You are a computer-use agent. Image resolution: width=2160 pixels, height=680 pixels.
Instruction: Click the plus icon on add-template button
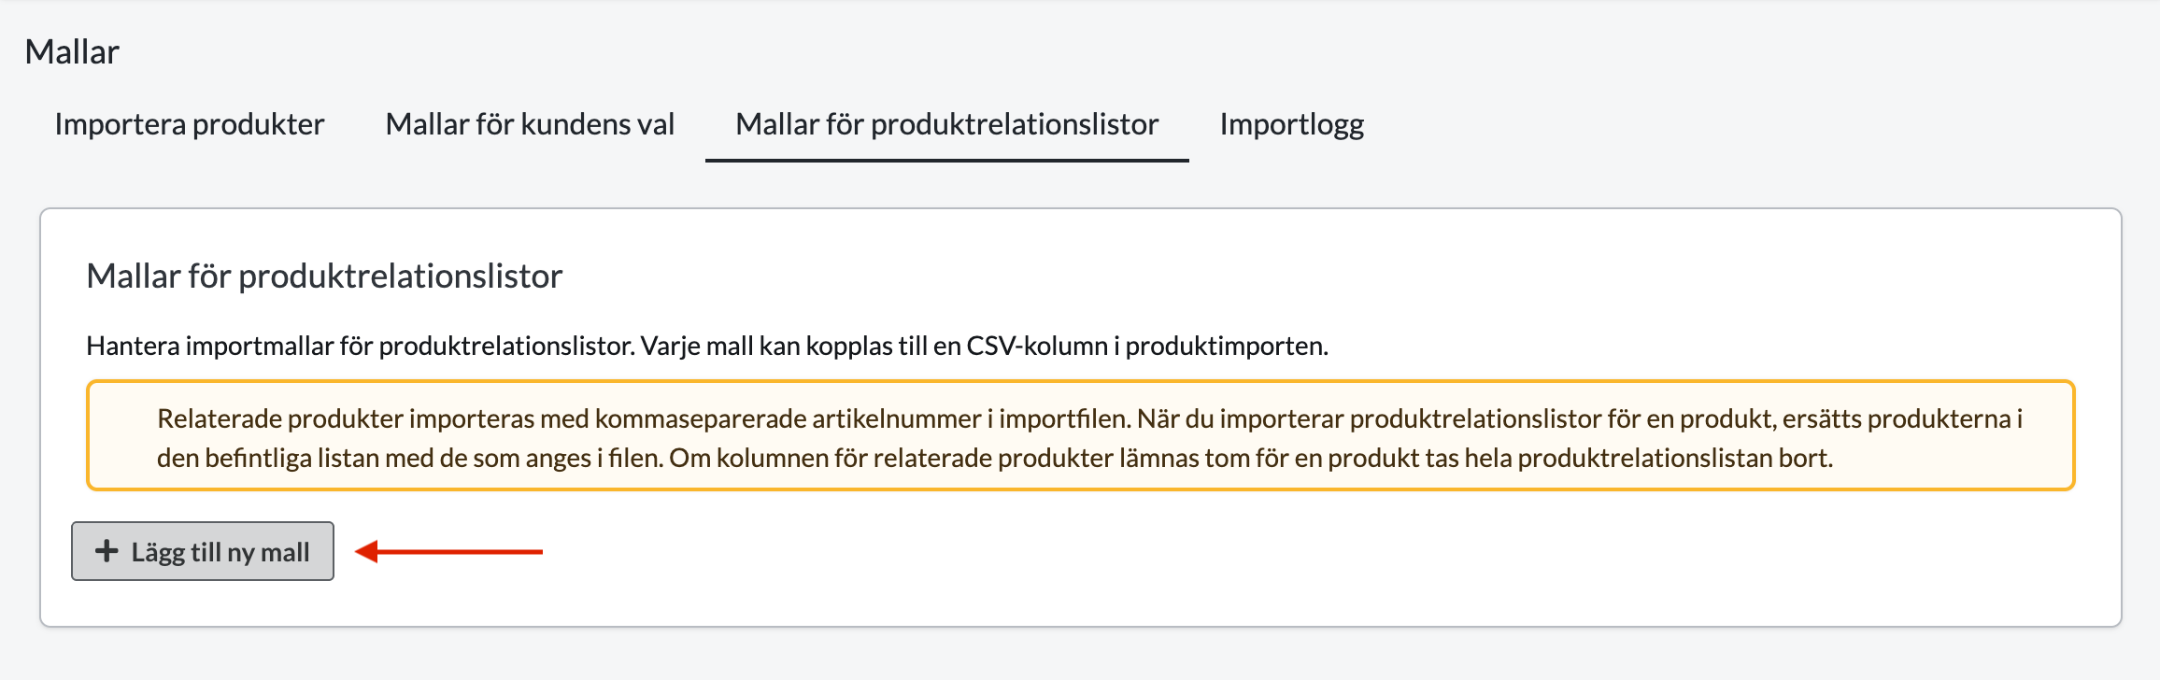[x=107, y=551]
